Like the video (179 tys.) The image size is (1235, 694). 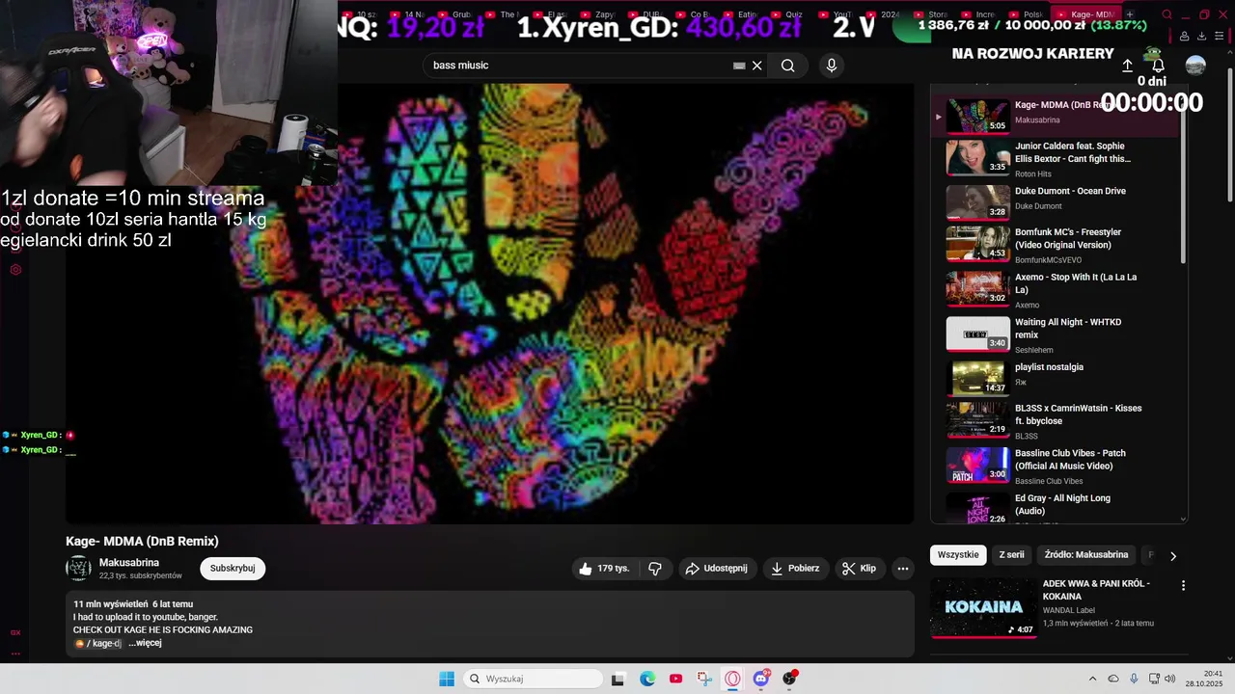point(605,569)
